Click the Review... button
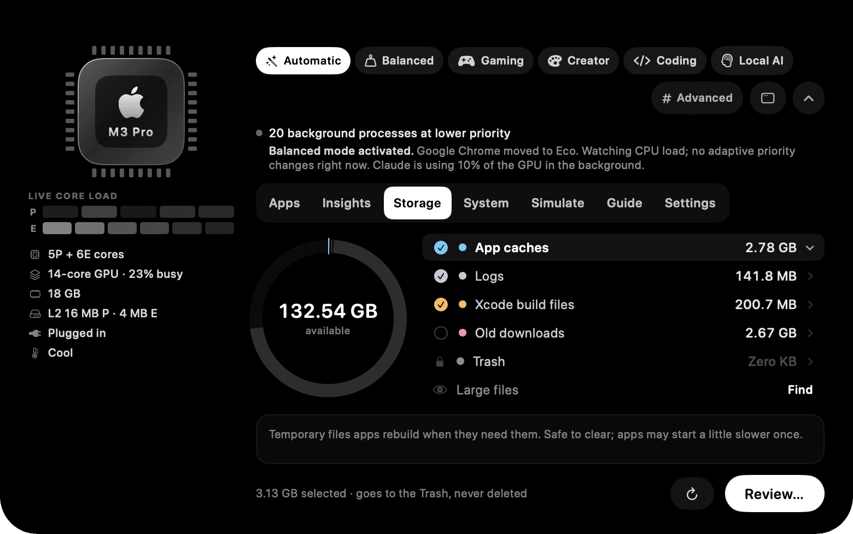Screen dimensions: 853x534 point(774,494)
